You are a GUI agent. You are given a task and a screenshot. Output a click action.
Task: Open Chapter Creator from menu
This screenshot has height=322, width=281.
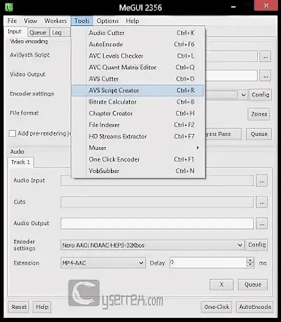137,113
